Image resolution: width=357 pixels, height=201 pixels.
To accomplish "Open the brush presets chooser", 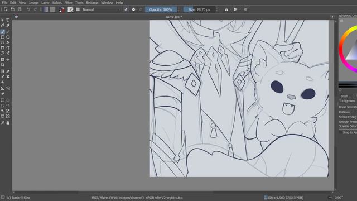I will (78, 9).
